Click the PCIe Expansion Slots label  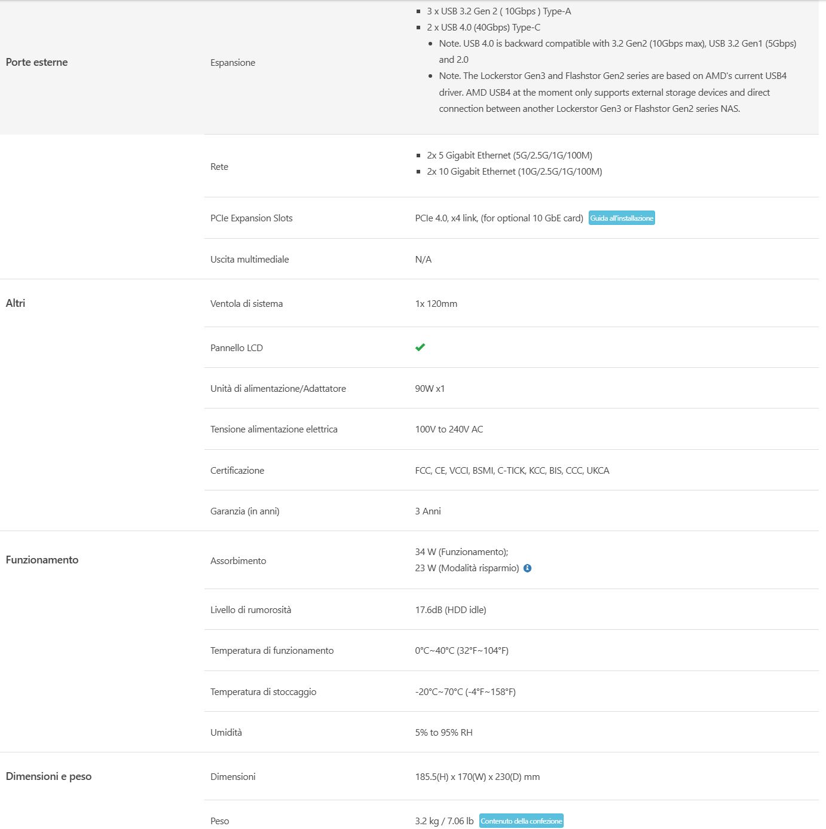(x=252, y=218)
